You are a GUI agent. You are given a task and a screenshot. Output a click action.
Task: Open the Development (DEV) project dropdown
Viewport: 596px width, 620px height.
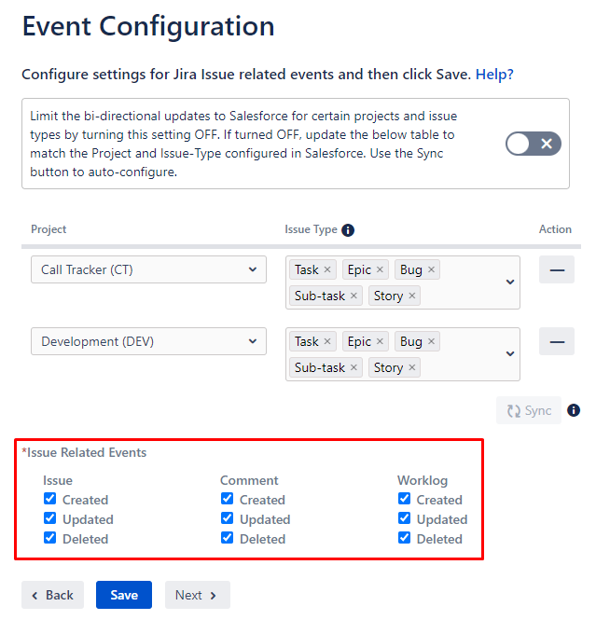(148, 341)
